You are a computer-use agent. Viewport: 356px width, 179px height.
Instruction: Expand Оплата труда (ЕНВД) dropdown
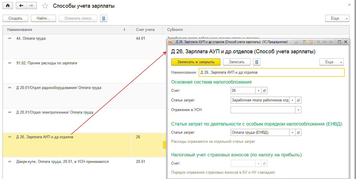[292, 133]
